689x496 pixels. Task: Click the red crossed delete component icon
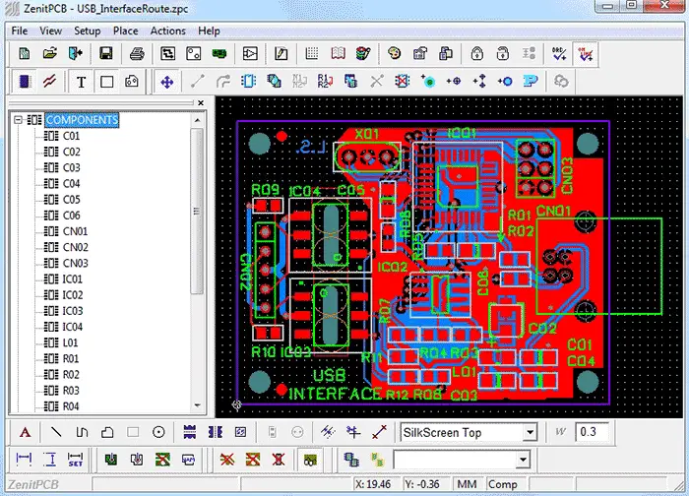point(402,82)
